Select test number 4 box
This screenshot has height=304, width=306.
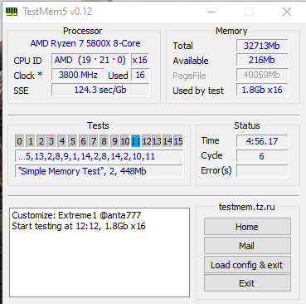(x=62, y=141)
